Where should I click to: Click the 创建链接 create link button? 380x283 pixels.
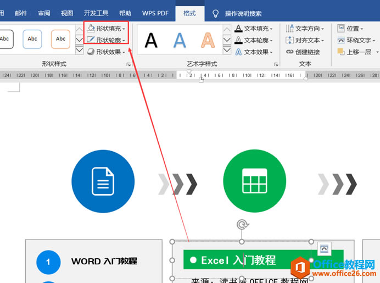click(303, 52)
